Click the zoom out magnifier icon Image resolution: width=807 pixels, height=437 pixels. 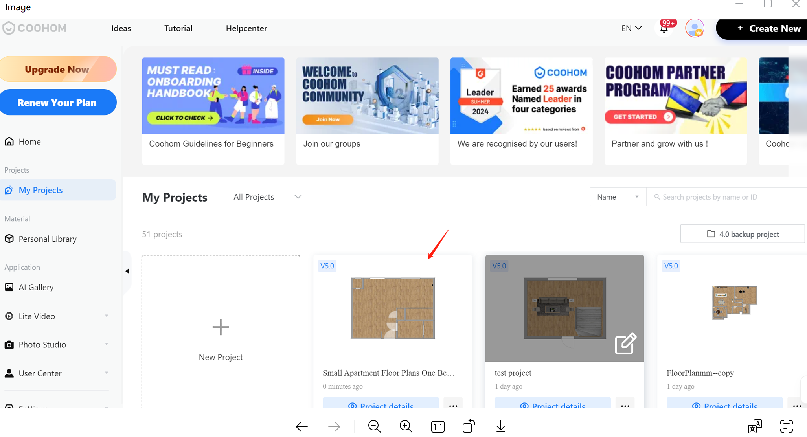pyautogui.click(x=374, y=426)
